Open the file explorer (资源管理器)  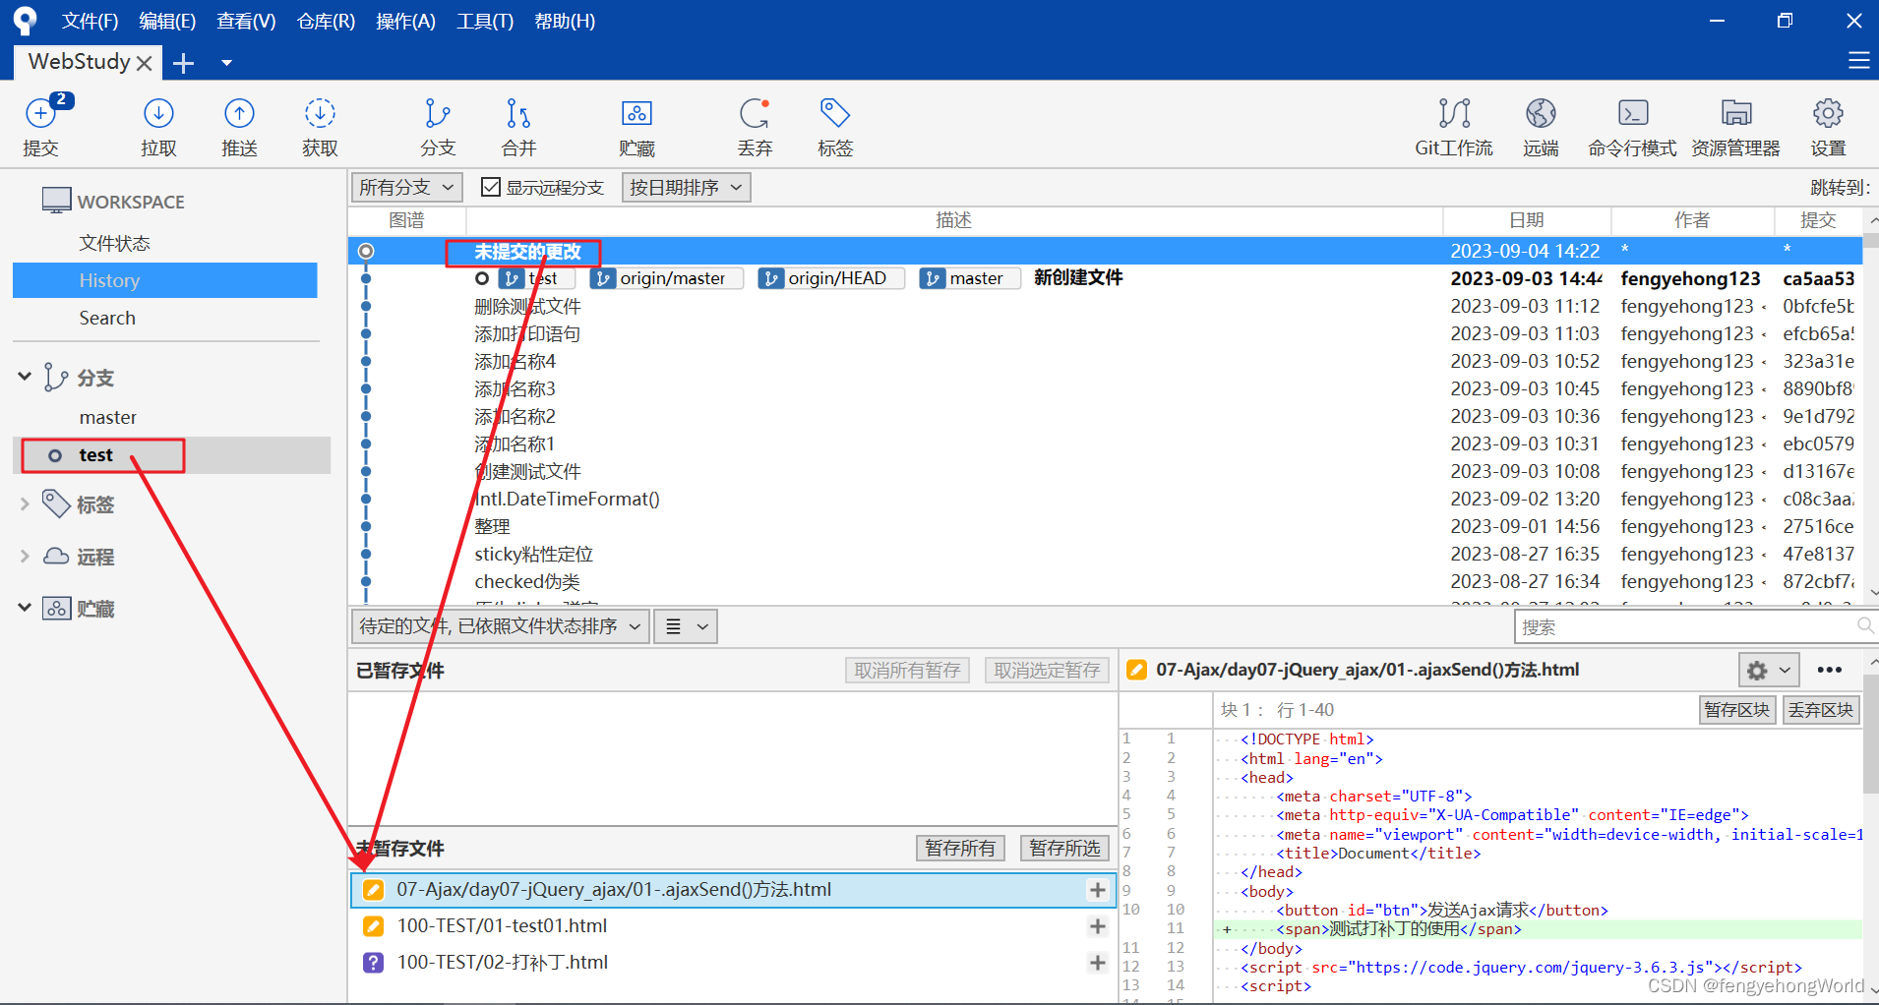tap(1735, 126)
